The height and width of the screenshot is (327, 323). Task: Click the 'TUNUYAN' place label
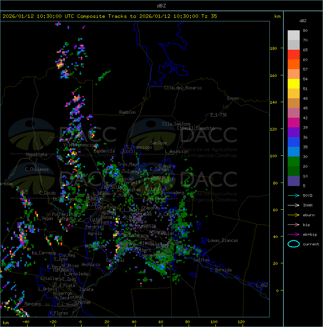coord(82,303)
